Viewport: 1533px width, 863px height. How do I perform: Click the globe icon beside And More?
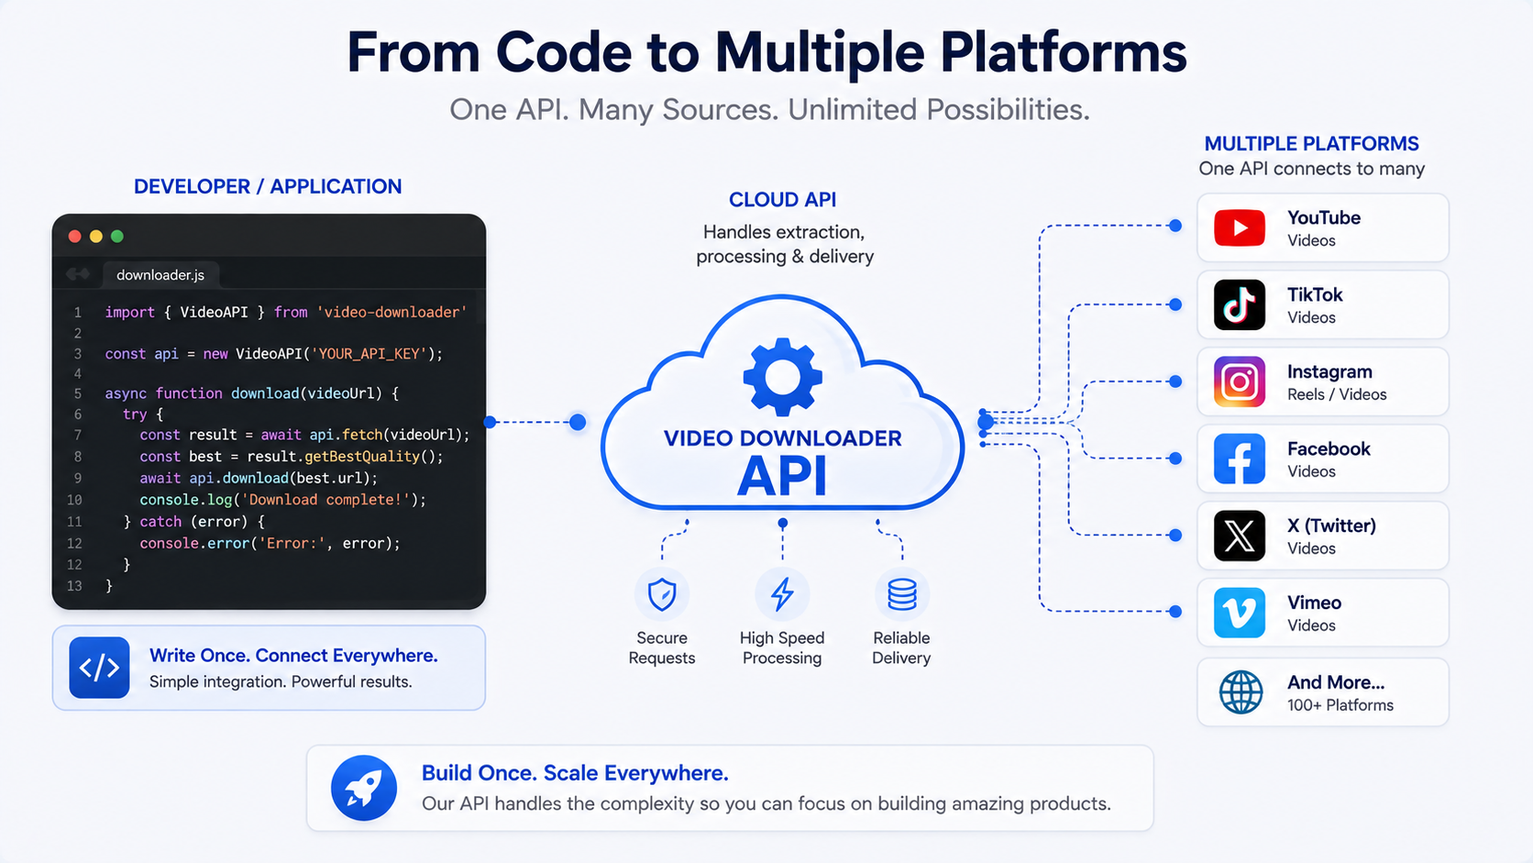(x=1241, y=692)
